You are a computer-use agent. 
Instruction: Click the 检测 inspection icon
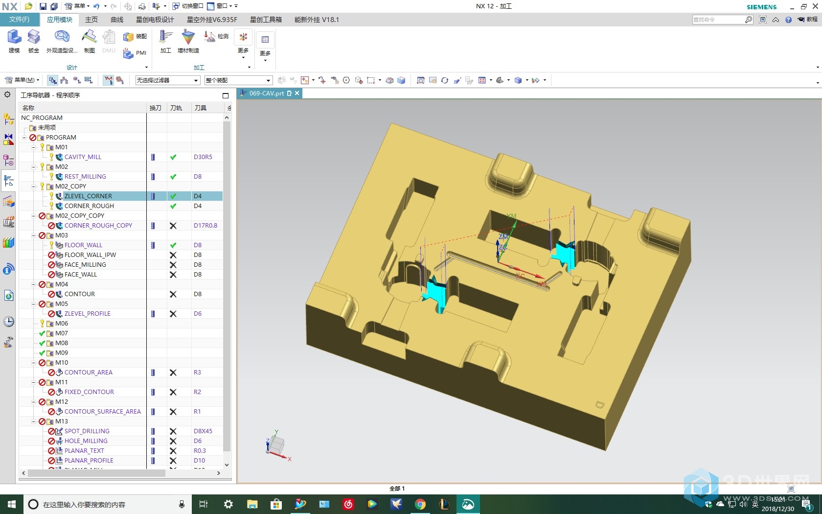[x=216, y=36]
